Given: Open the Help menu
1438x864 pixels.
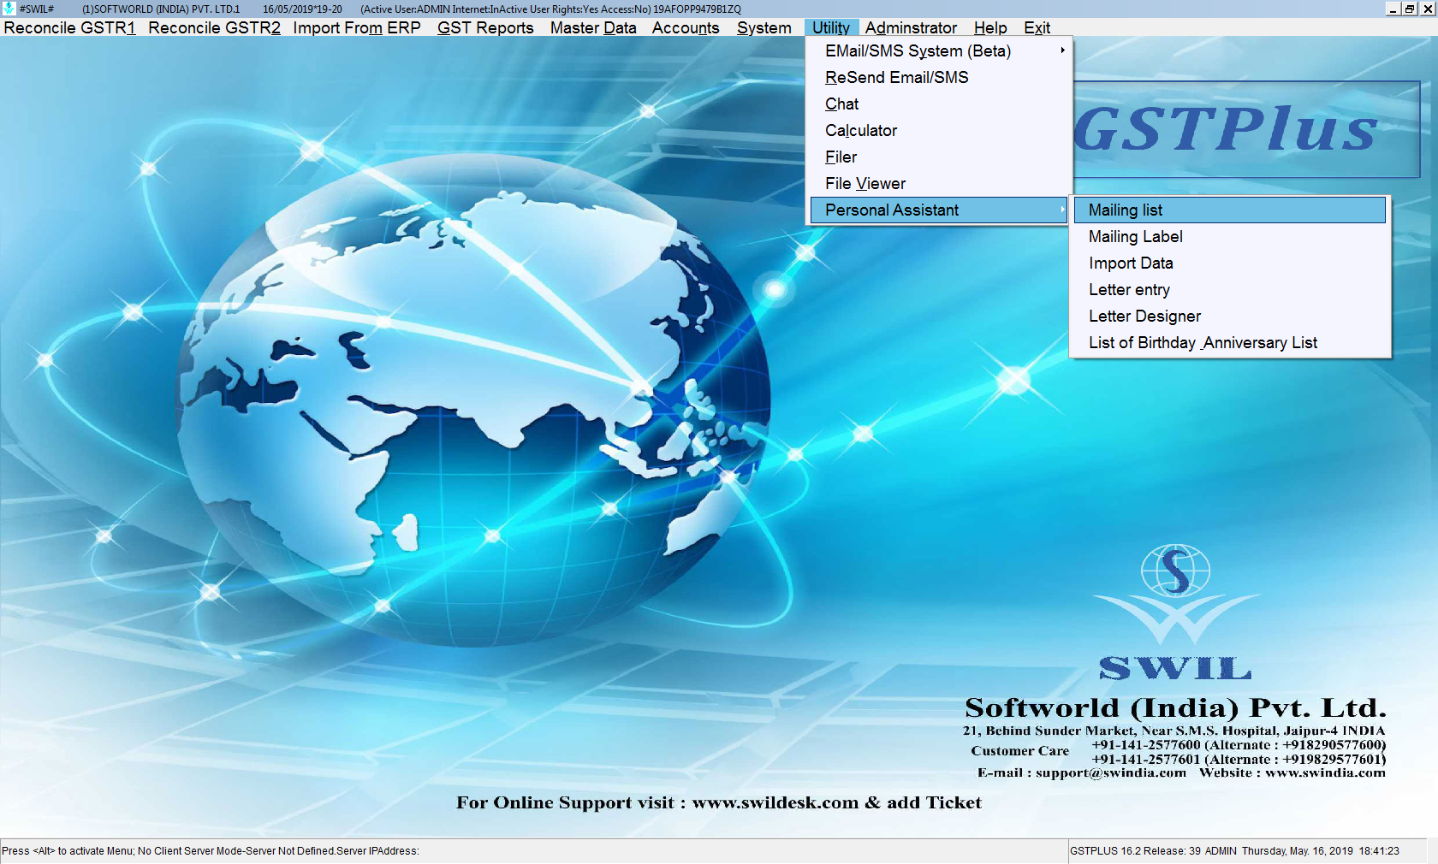Looking at the screenshot, I should pyautogui.click(x=990, y=27).
